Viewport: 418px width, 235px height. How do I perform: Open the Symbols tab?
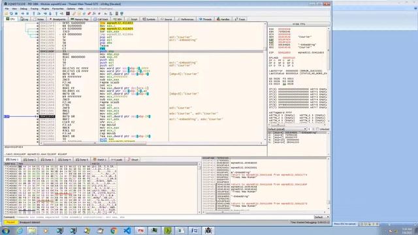click(149, 19)
